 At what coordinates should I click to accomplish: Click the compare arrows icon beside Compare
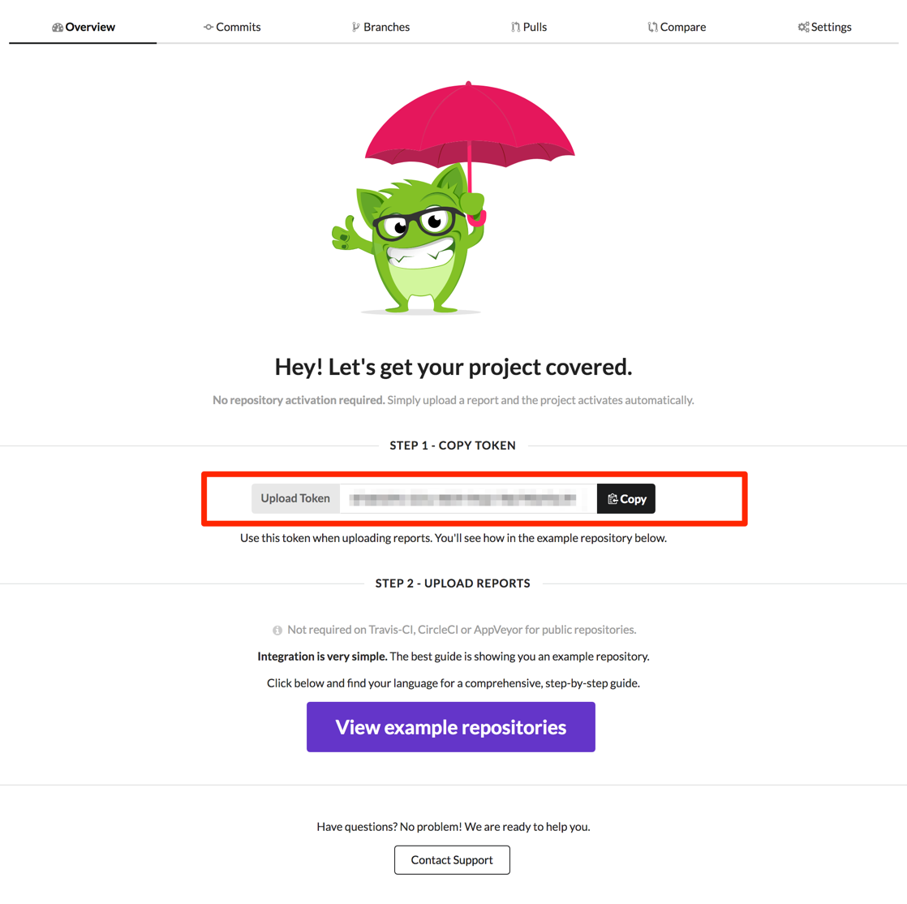click(x=652, y=28)
